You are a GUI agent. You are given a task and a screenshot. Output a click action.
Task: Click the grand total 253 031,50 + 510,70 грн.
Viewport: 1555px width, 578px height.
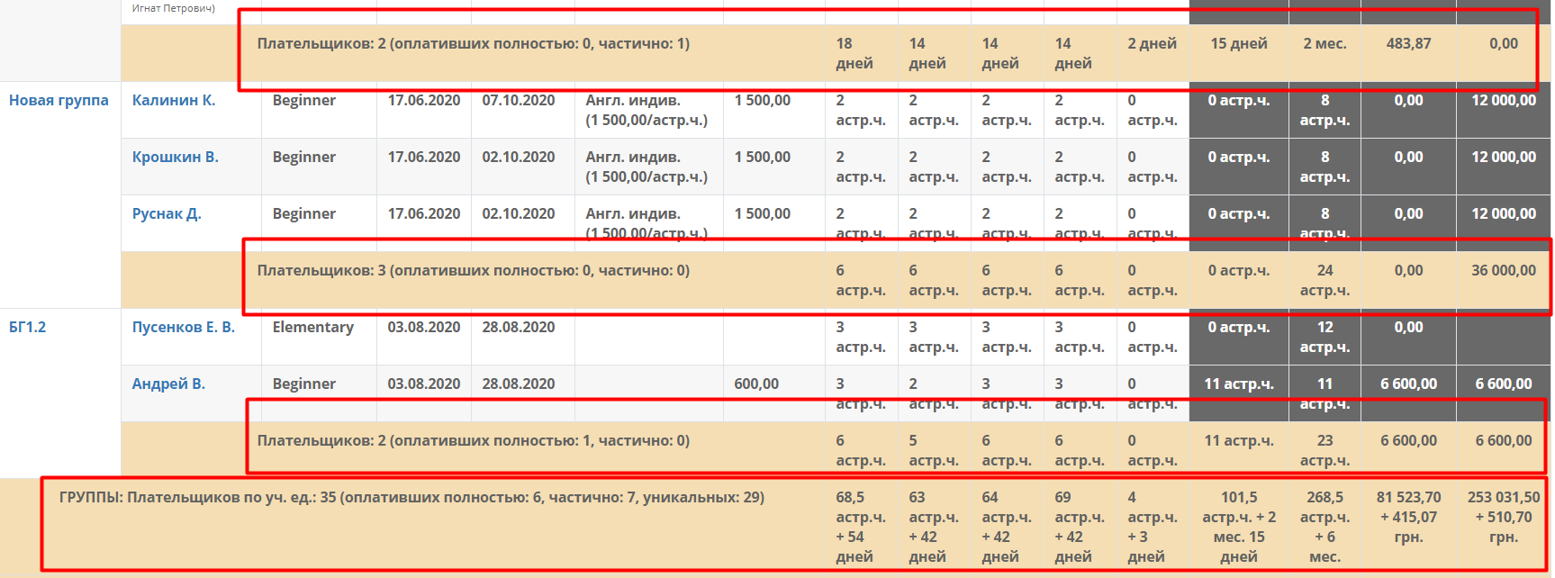[1504, 517]
